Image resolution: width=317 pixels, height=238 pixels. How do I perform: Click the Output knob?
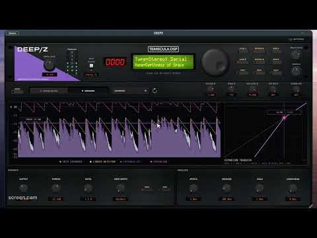(23, 188)
